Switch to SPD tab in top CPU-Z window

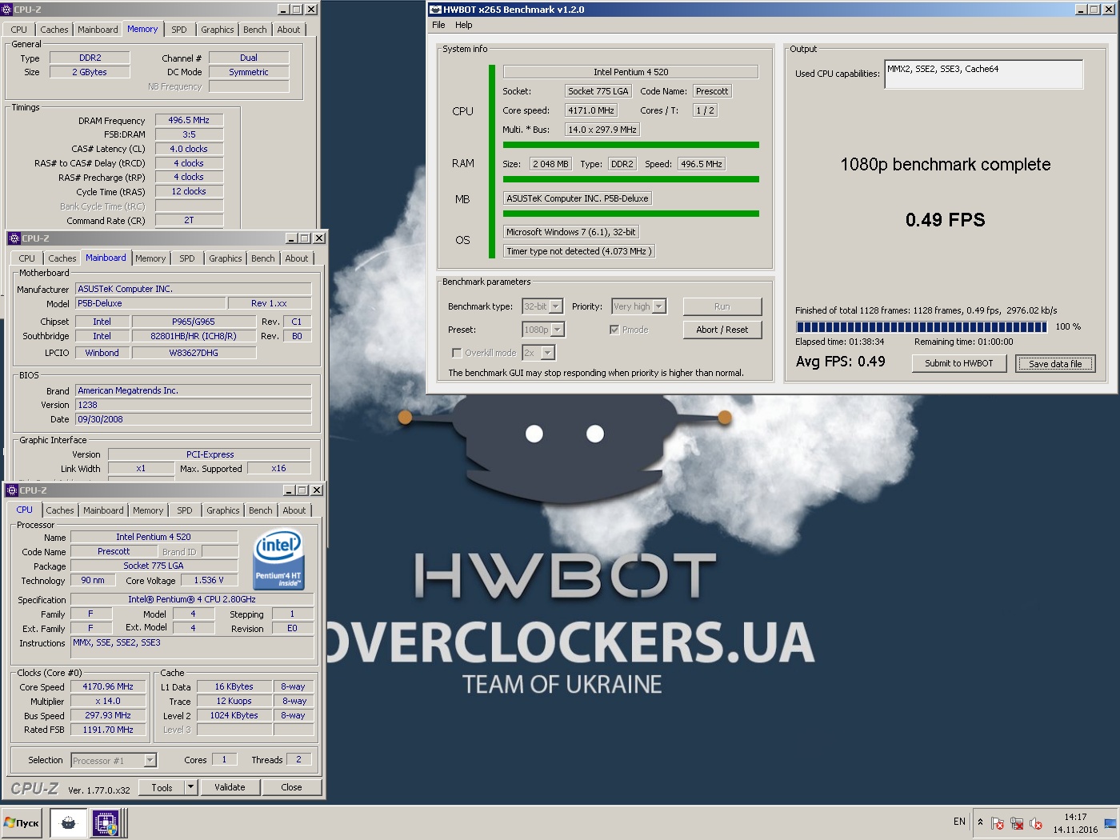pos(179,30)
